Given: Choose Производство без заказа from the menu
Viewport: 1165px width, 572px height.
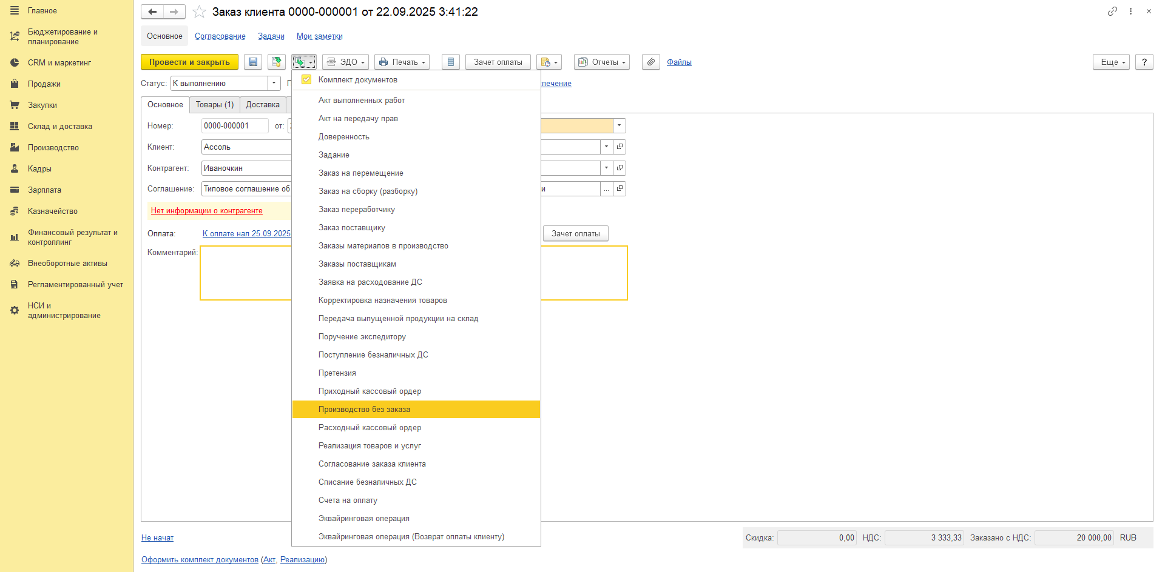Looking at the screenshot, I should (x=364, y=410).
